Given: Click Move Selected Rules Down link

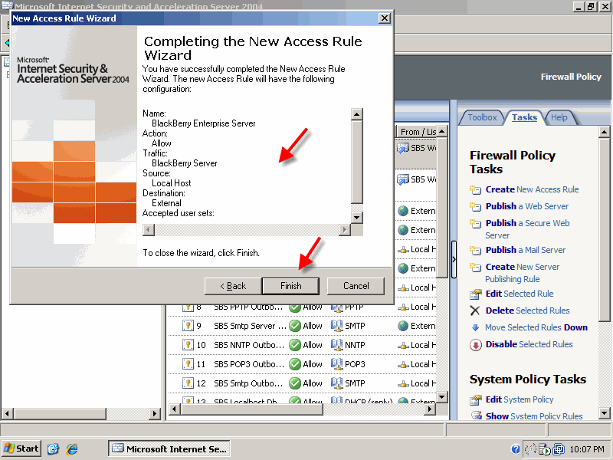Looking at the screenshot, I should 536,327.
